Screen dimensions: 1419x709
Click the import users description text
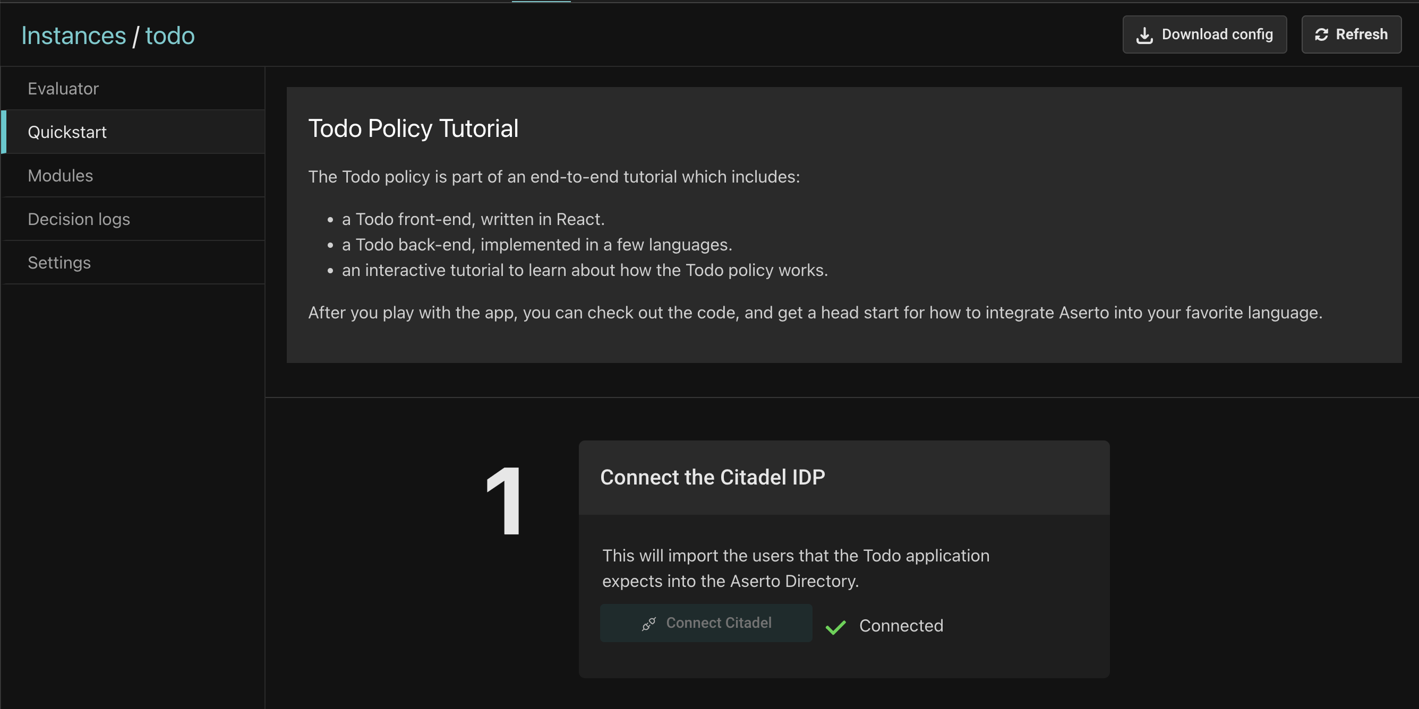pos(796,568)
